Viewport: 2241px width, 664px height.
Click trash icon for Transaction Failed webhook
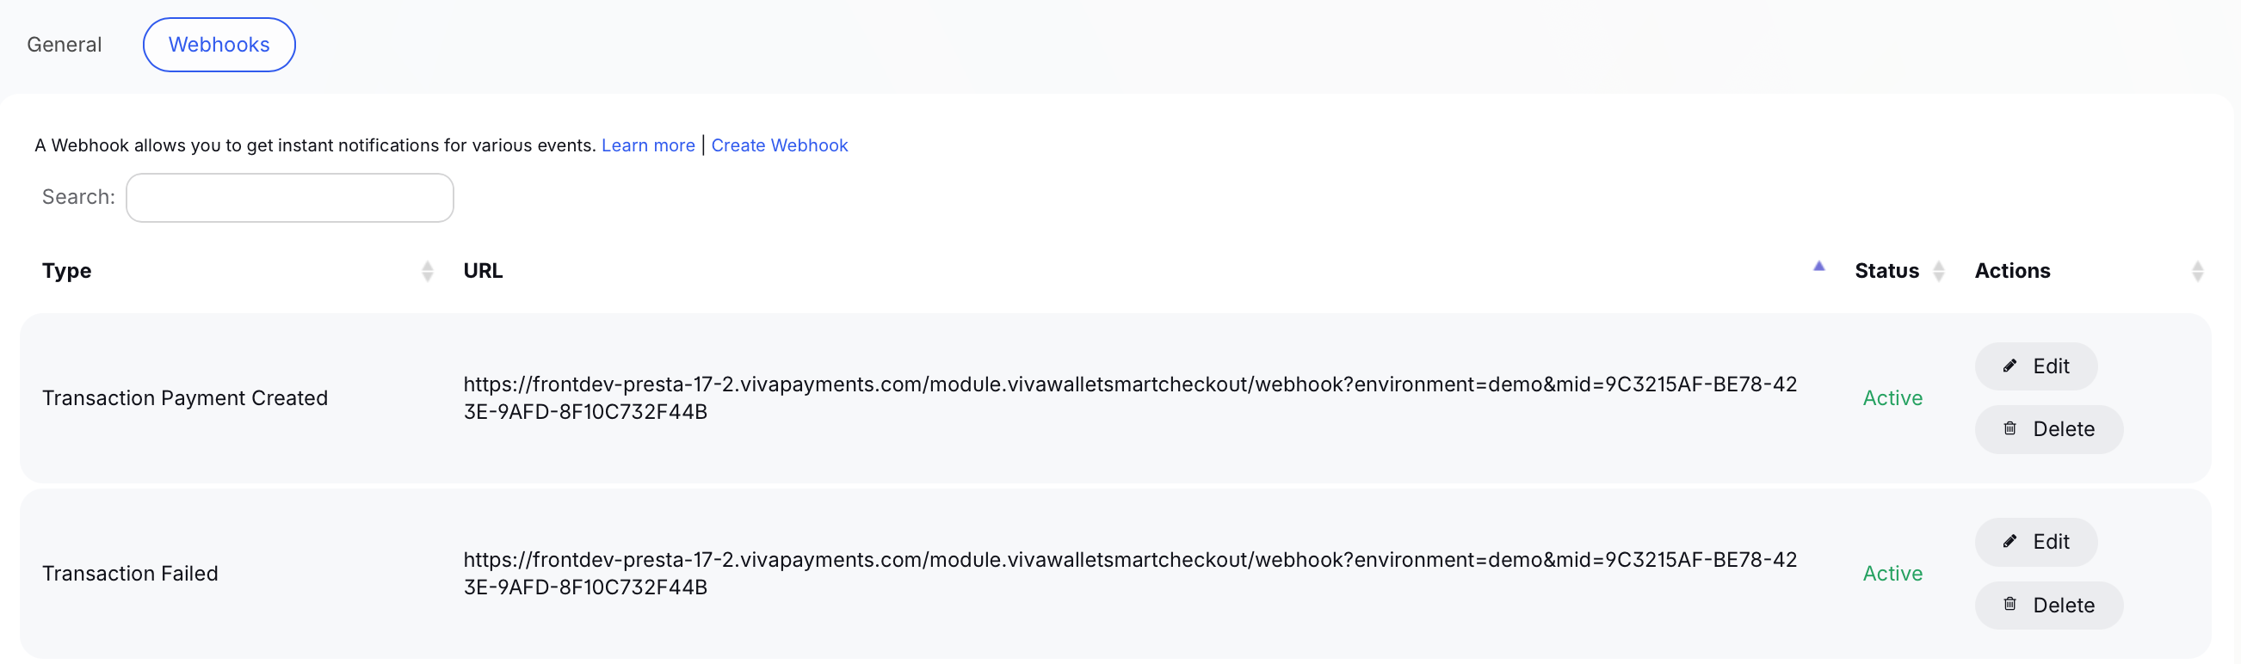tap(2009, 604)
